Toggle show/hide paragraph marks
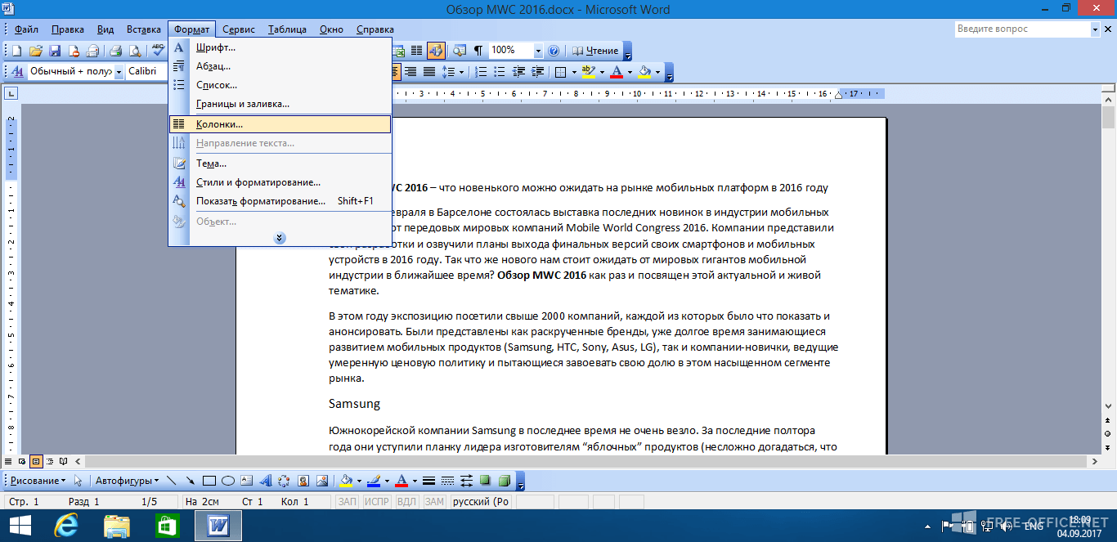 pyautogui.click(x=478, y=51)
